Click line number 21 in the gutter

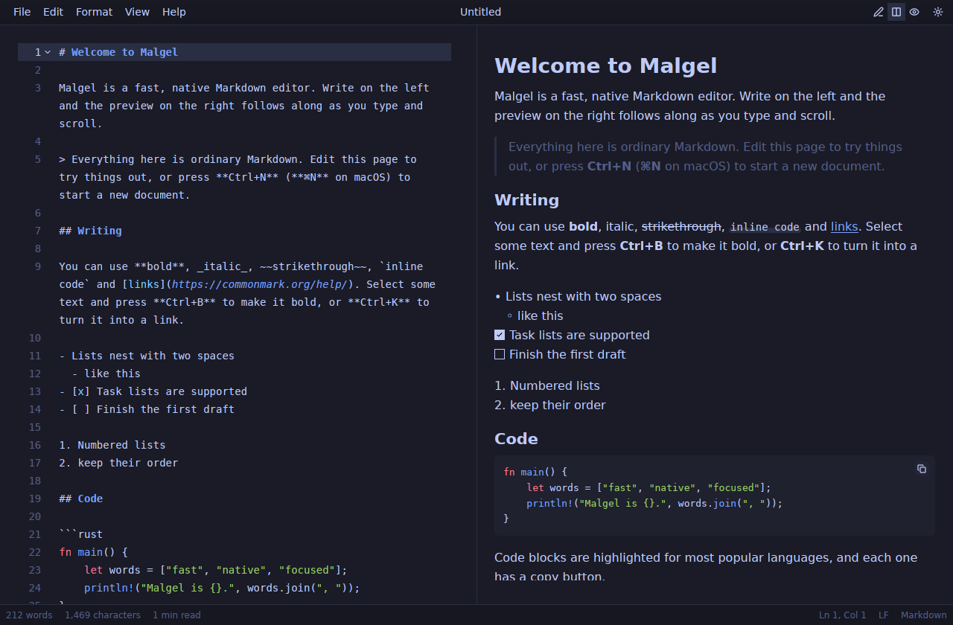pyautogui.click(x=35, y=534)
